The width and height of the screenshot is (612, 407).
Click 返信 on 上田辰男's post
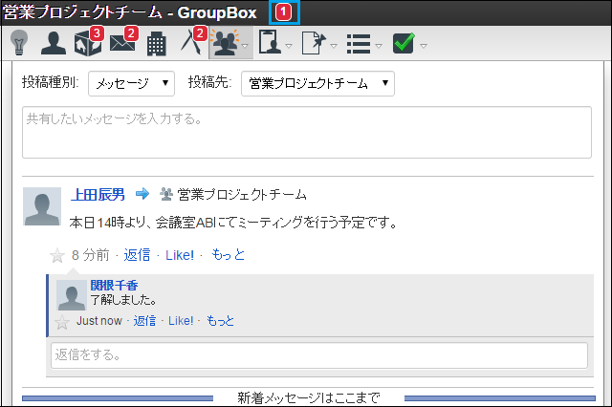(x=137, y=255)
